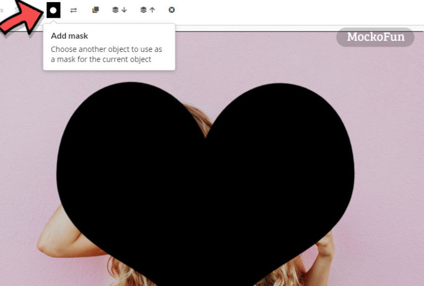Send layer backward with the down-arrow layers icon
Screen dimensions: 424x286
119,10
